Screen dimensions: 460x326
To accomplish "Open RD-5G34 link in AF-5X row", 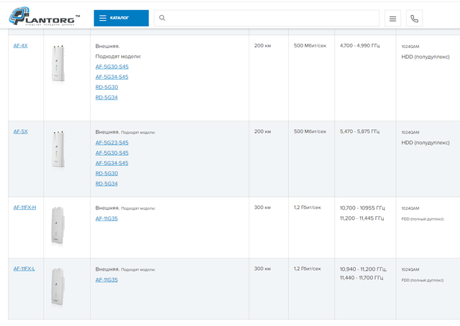I will click(106, 184).
